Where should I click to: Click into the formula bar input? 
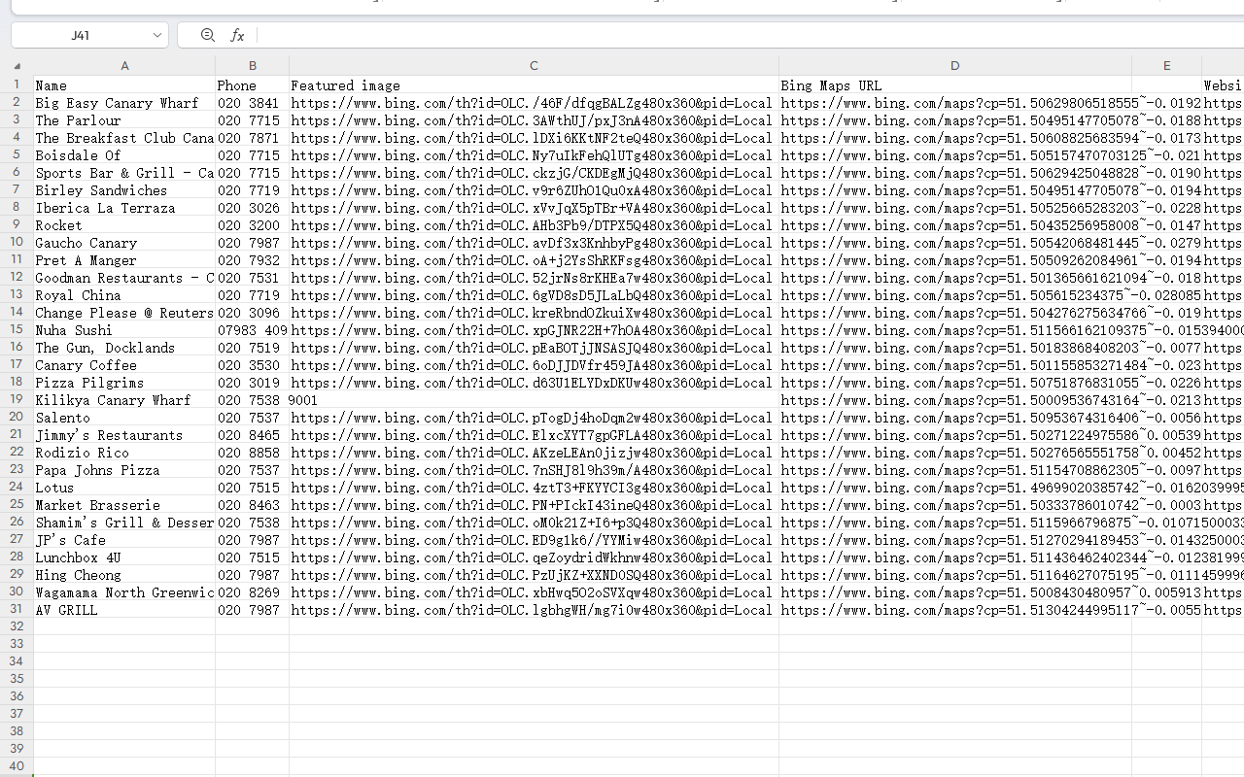tap(748, 35)
